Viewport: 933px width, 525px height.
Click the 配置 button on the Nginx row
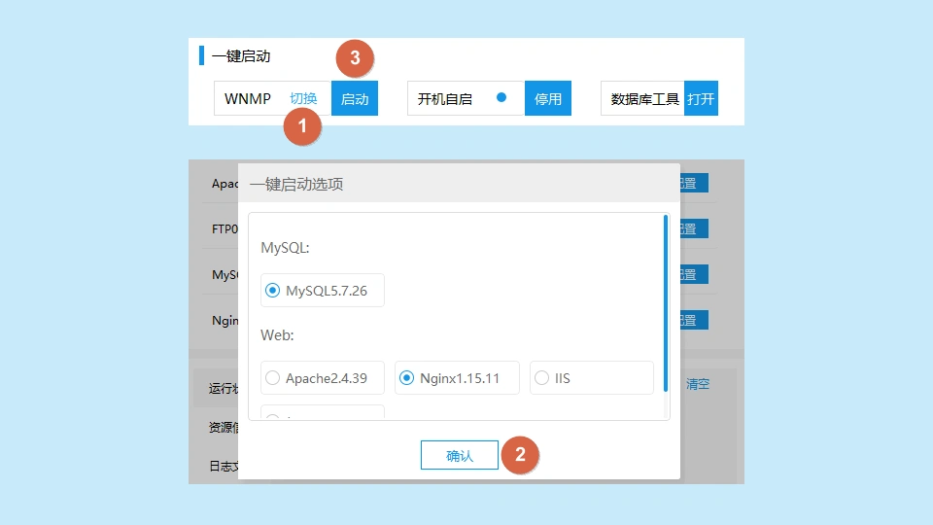(x=694, y=320)
